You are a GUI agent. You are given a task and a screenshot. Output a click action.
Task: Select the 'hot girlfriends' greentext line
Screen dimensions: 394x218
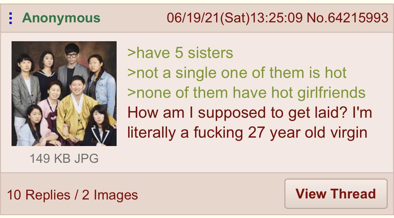[246, 93]
